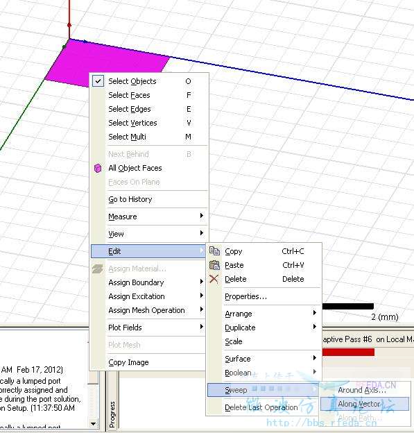Click the red X Delete icon
This screenshot has width=414, height=433.
click(214, 279)
